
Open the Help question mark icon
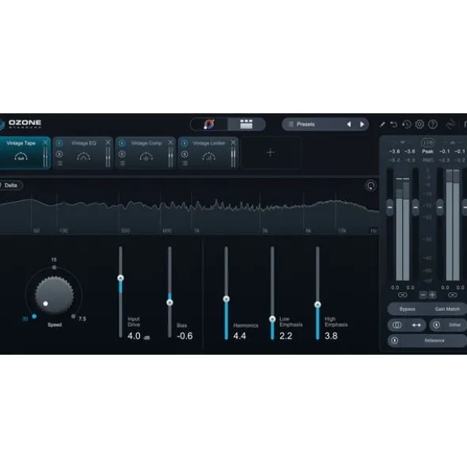click(433, 124)
